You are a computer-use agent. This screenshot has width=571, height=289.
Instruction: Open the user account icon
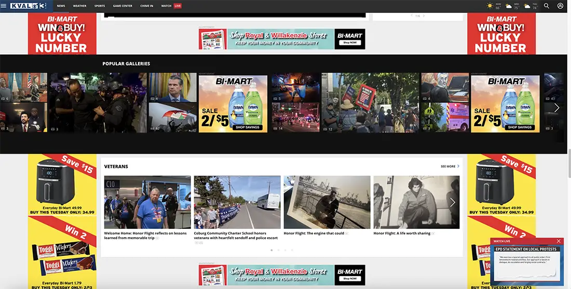[561, 6]
